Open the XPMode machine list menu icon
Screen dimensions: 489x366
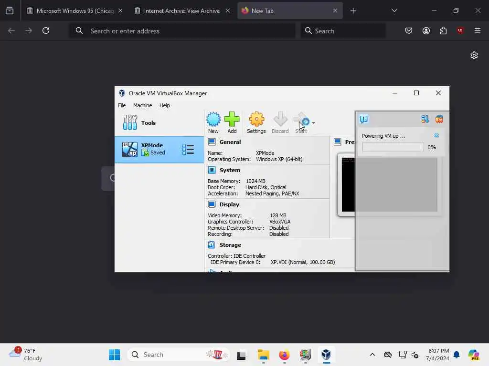click(188, 149)
